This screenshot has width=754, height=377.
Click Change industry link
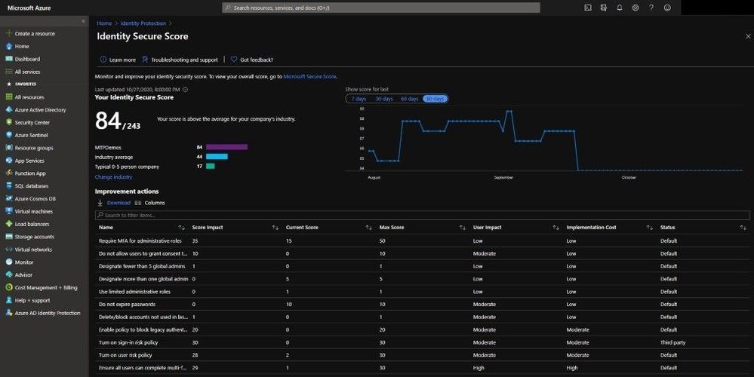tap(113, 176)
